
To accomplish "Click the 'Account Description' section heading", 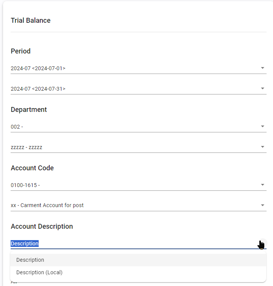I will click(x=42, y=226).
